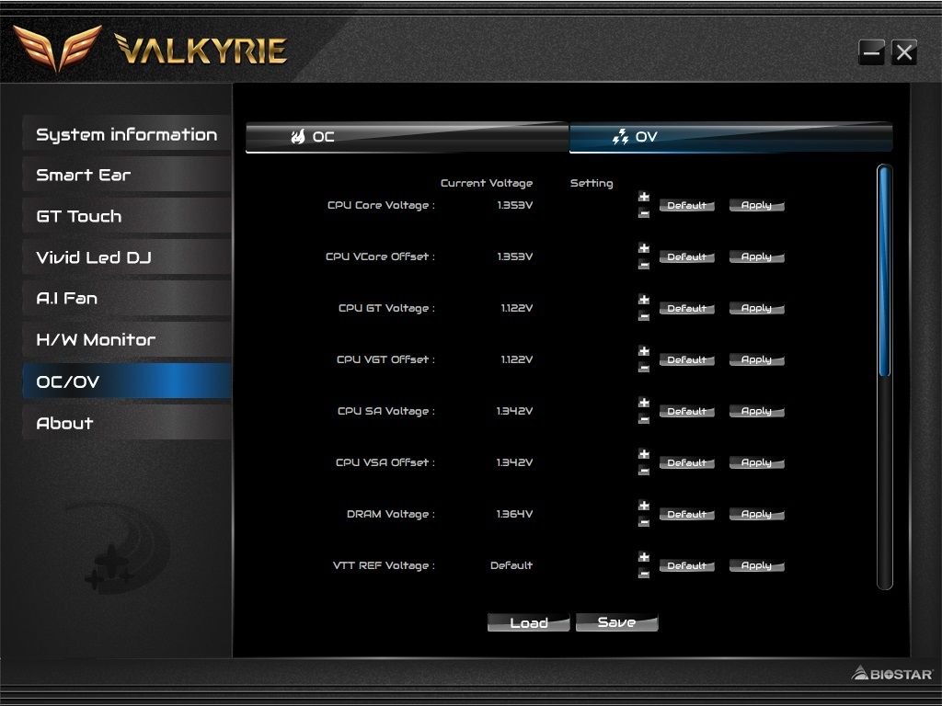942x706 pixels.
Task: Reset CPU VSA Offset to Default
Action: coord(686,463)
